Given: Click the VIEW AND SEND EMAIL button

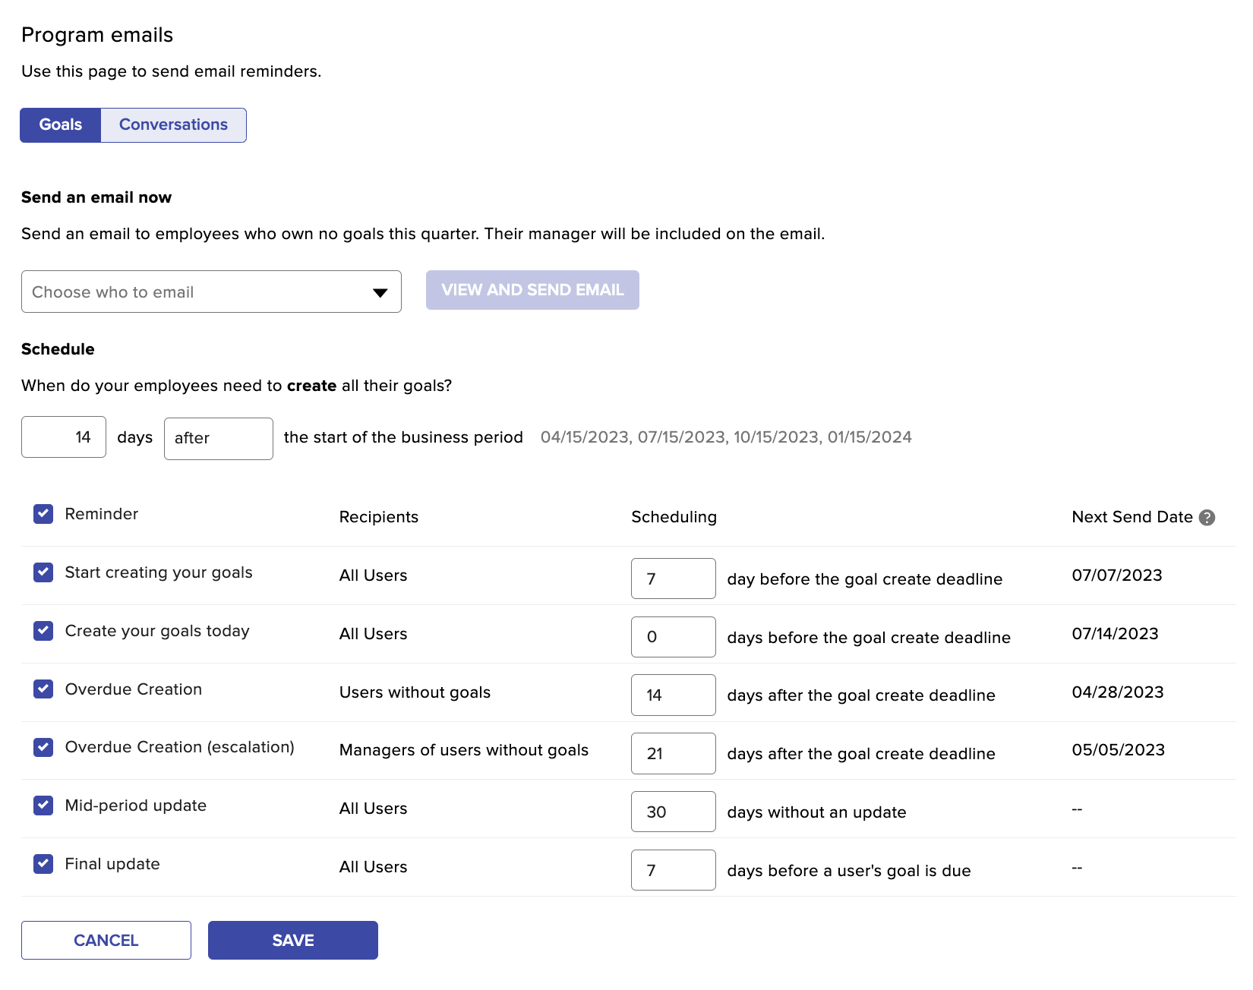Looking at the screenshot, I should pyautogui.click(x=532, y=289).
